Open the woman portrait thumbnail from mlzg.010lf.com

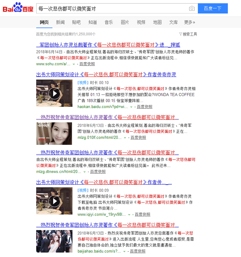[54, 133]
